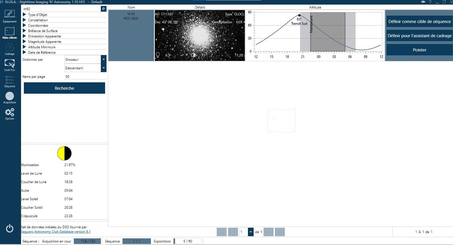Click the M 92 star cluster thumbnail
This screenshot has height=245, width=453.
tap(200, 35)
